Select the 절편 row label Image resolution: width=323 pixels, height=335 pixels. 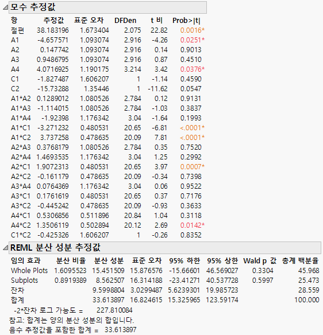click(x=17, y=30)
